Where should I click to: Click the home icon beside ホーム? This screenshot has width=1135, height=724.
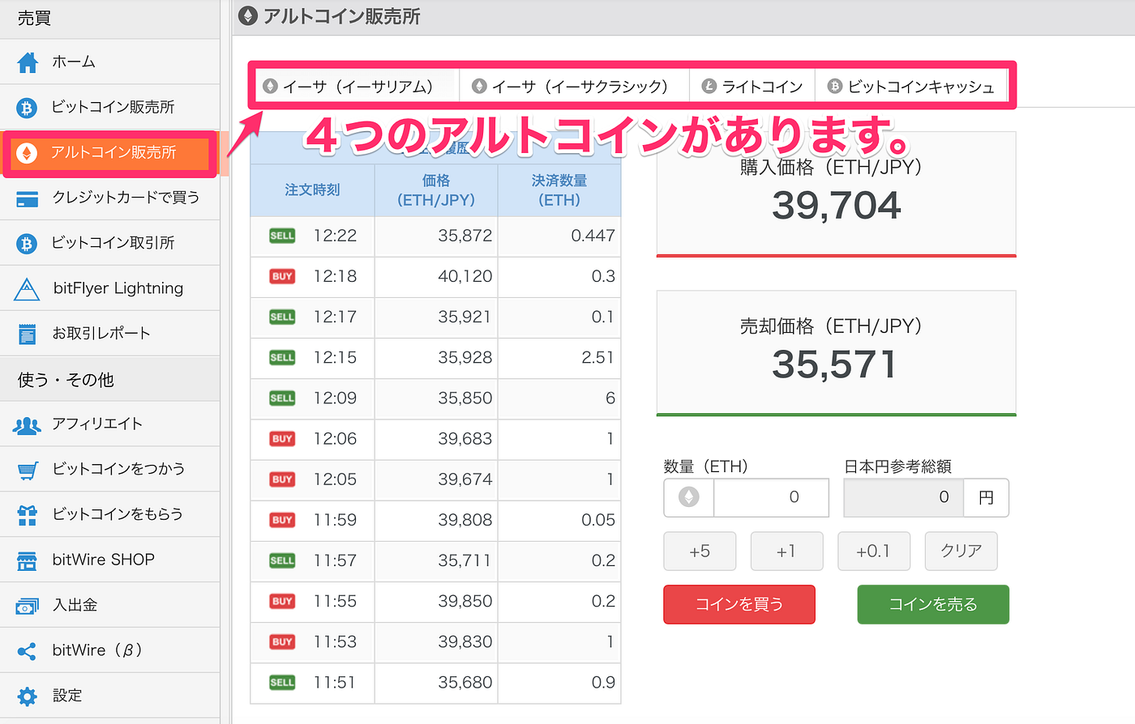click(28, 62)
